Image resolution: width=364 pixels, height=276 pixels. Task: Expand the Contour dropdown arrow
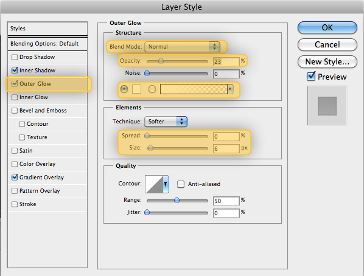point(166,184)
